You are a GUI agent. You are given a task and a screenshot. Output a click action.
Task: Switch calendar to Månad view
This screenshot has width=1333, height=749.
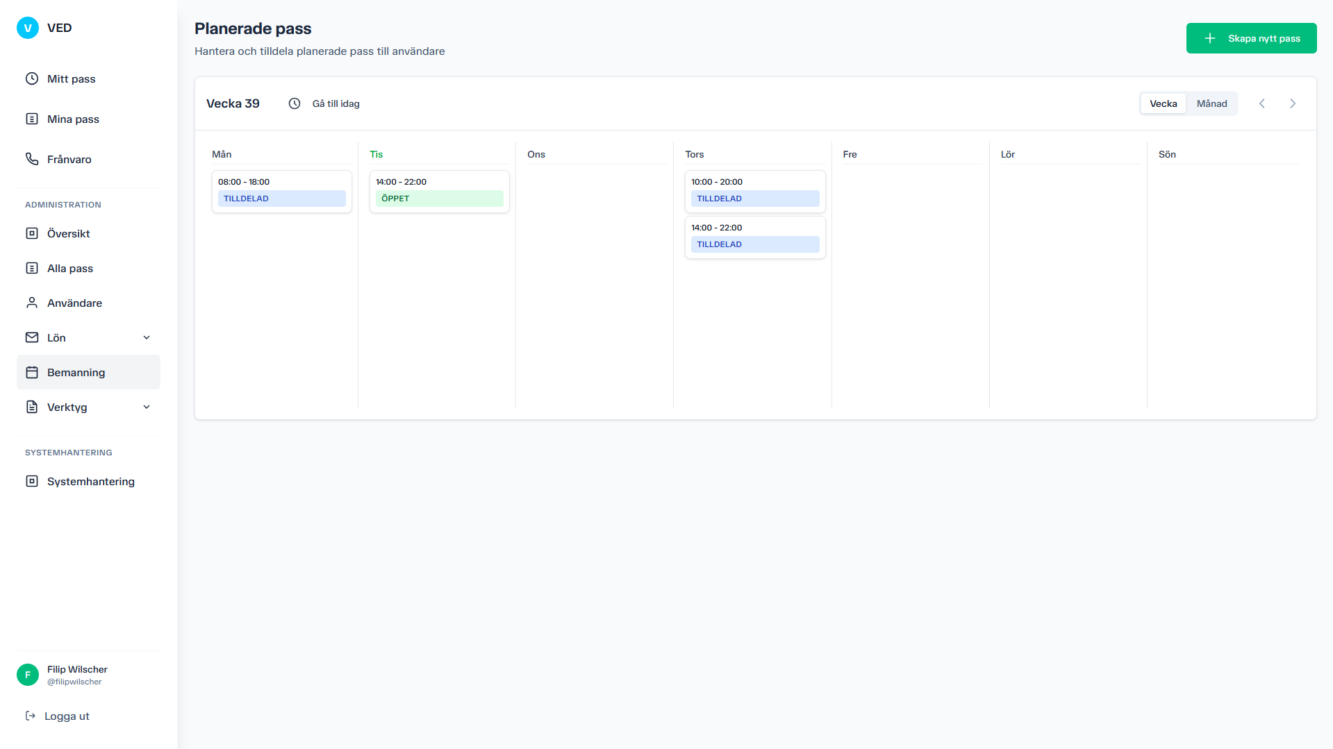[1211, 103]
